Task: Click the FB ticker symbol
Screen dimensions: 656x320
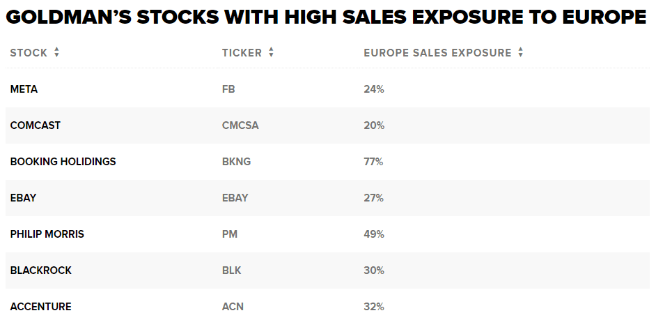Action: pyautogui.click(x=229, y=89)
